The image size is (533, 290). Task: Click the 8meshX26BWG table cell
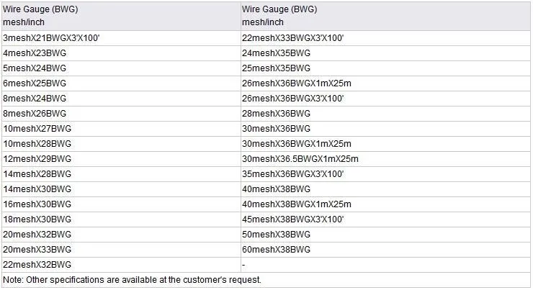click(121, 114)
